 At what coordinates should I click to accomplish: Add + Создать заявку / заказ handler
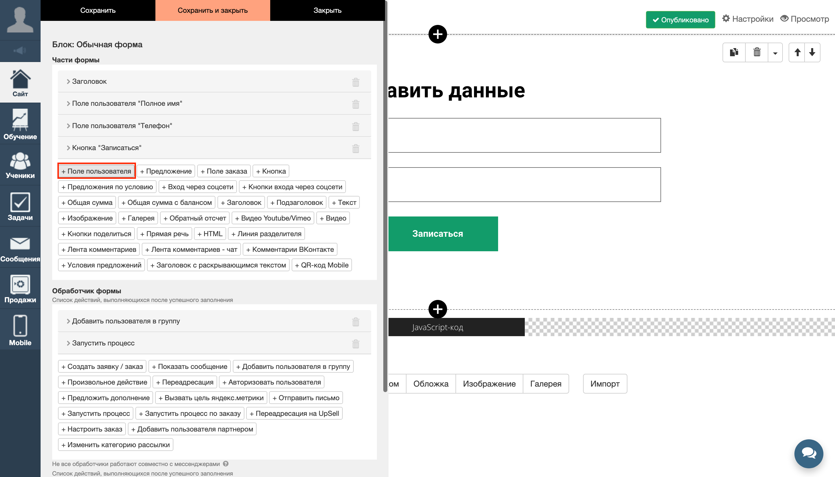102,366
